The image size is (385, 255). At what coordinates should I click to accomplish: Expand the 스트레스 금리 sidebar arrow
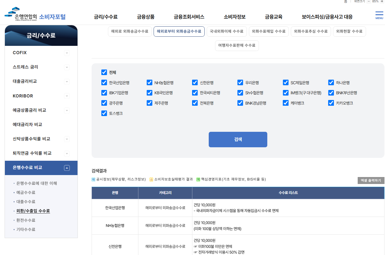click(67, 67)
